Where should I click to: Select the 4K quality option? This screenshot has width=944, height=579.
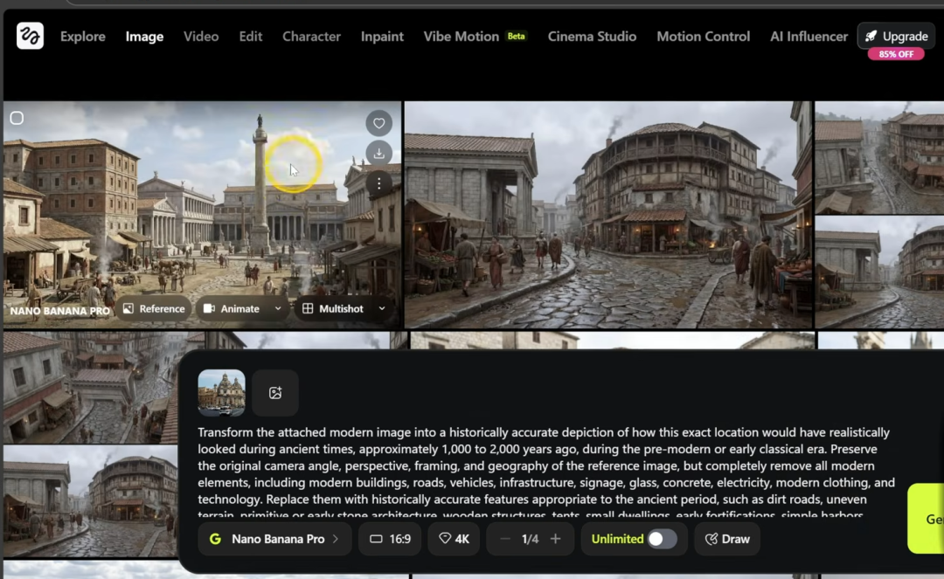pyautogui.click(x=454, y=539)
